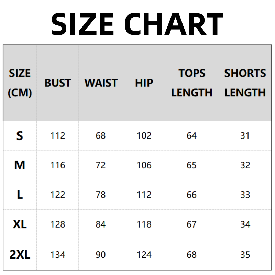Click the BUST column header
Image resolution: width=275 pixels, height=275 pixels.
pyautogui.click(x=58, y=83)
